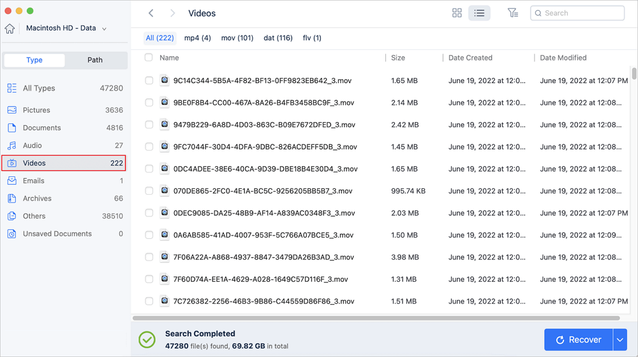
Task: Click the vertical scrollbar thumb
Action: [634, 73]
